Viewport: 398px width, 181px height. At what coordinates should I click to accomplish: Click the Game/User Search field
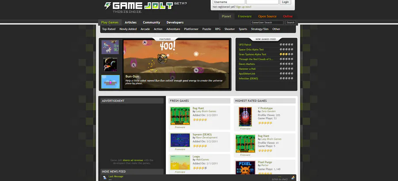pos(267,23)
